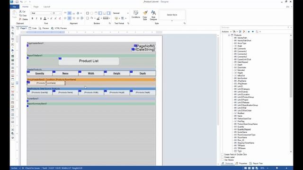Viewport: 303px width, 170px height.
Task: Click the zoom slider thumb in status bar
Action: [277, 168]
